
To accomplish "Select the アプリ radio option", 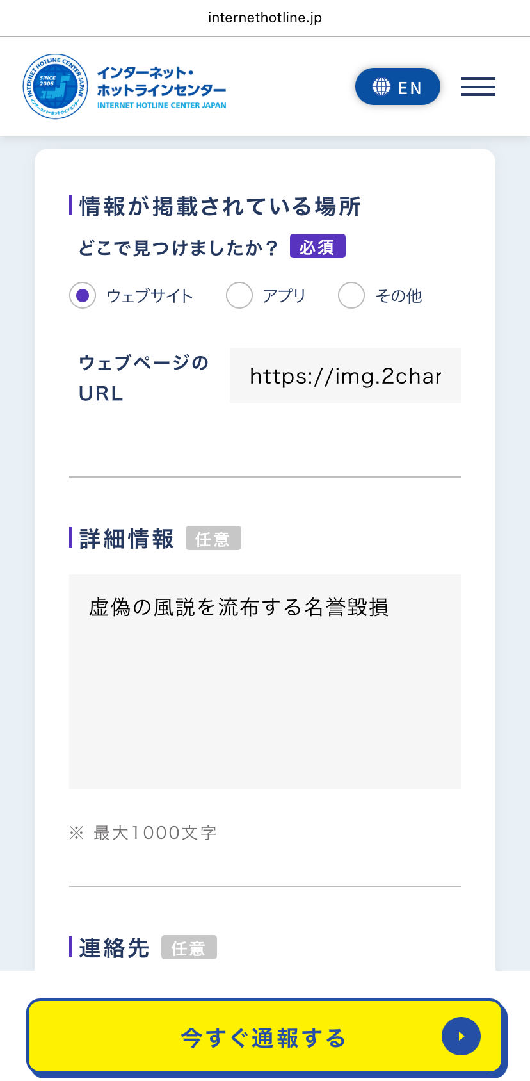I will pyautogui.click(x=239, y=295).
